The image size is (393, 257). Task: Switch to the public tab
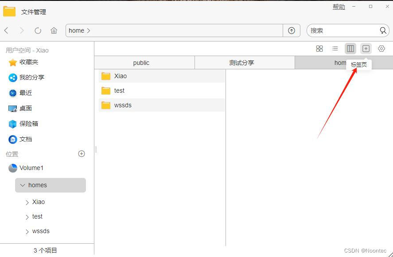tap(144, 63)
